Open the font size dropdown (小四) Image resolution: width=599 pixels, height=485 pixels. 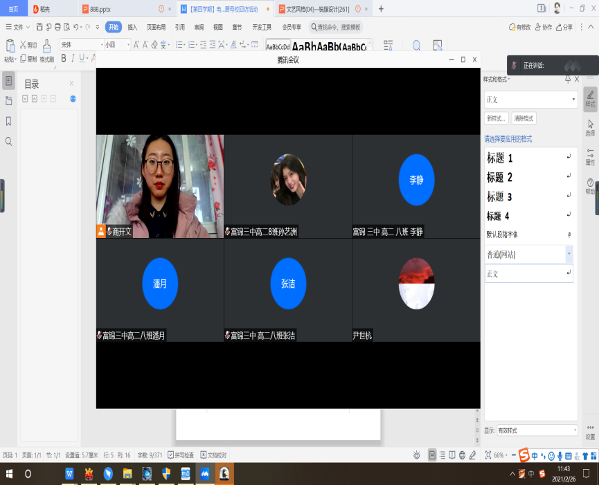pos(128,45)
